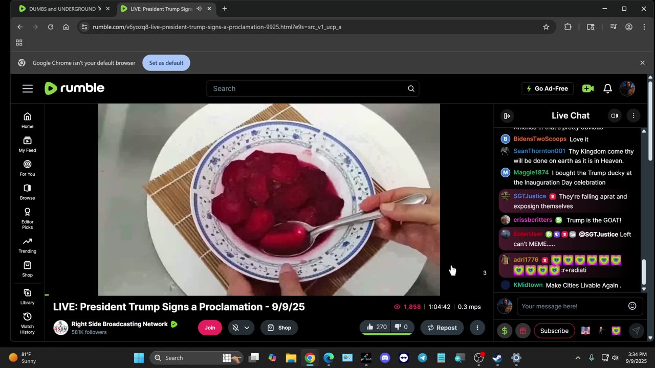Click the search magnifier icon
The width and height of the screenshot is (655, 368).
click(411, 88)
